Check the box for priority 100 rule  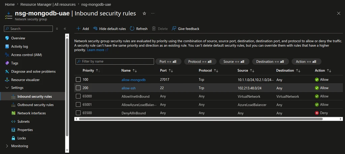click(78, 80)
